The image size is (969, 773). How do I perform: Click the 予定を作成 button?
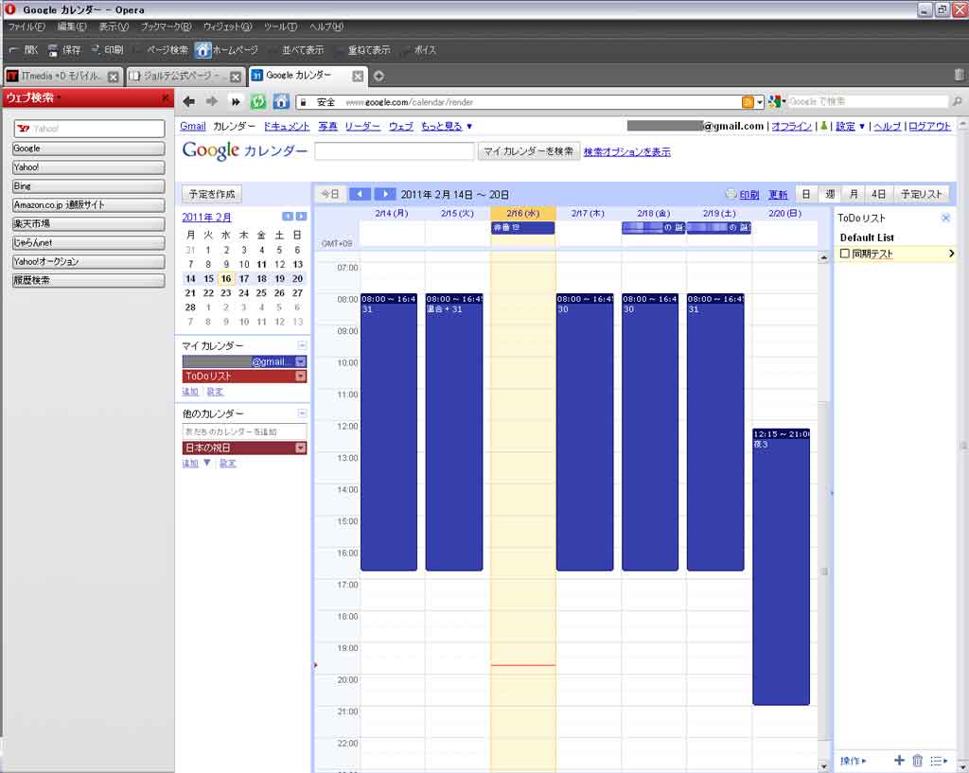click(212, 194)
